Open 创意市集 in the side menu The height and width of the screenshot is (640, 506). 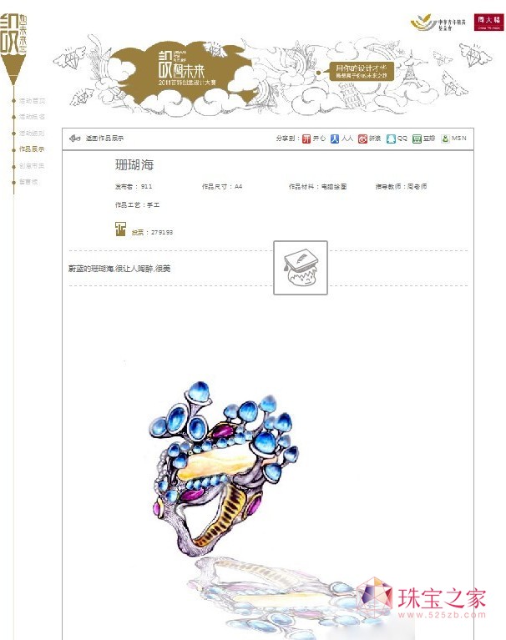[x=32, y=165]
